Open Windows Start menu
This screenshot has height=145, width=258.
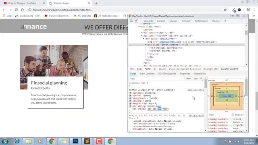[5, 141]
